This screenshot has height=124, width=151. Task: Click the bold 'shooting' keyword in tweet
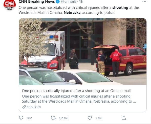coord(120,8)
